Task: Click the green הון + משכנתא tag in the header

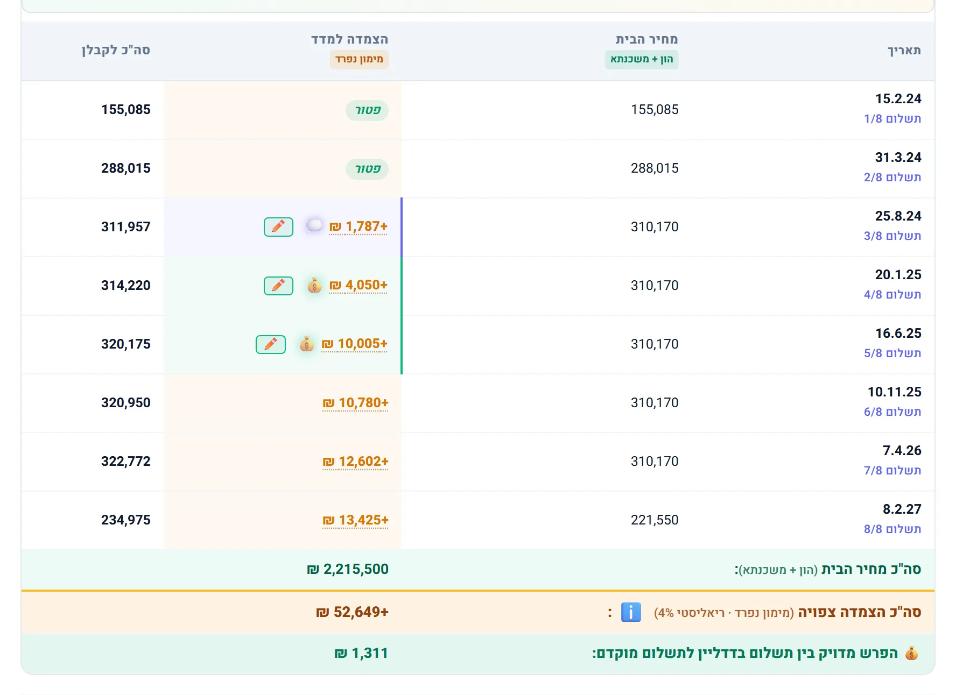Action: click(642, 59)
